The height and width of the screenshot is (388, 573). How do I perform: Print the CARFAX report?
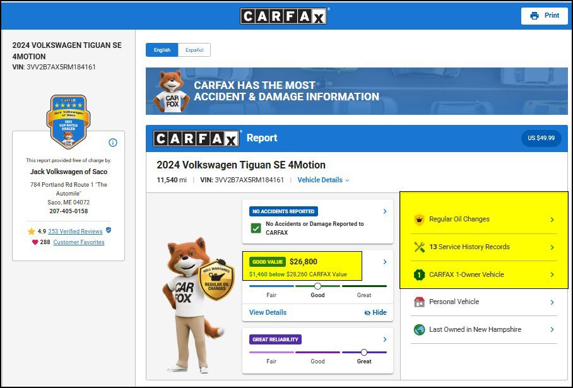click(545, 16)
